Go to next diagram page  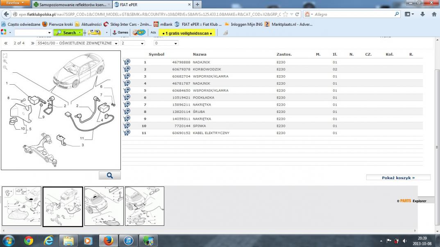tap(32, 43)
